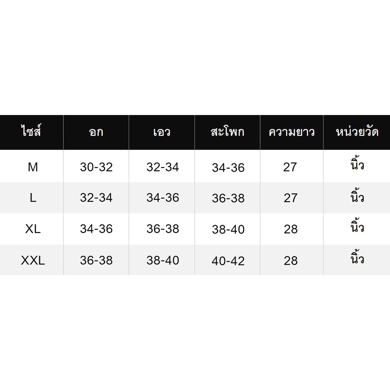Image resolution: width=390 pixels, height=390 pixels.
Task: Click the เอว column header
Action: 161,132
